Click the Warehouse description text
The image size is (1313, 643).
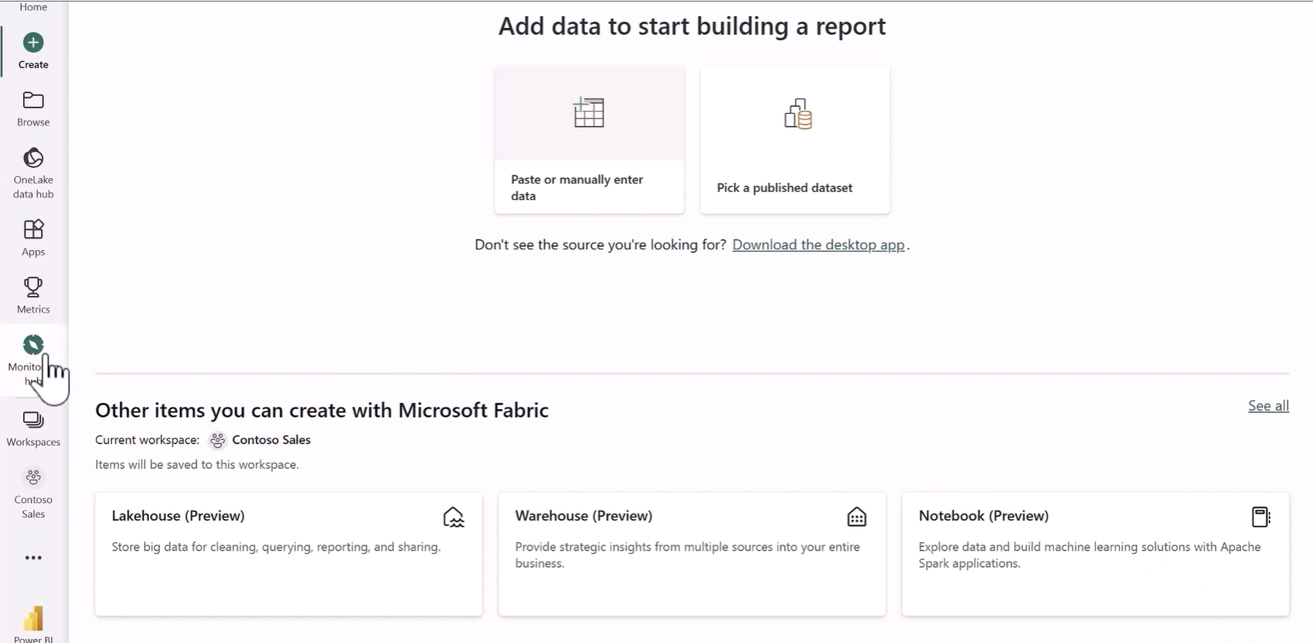pos(688,555)
